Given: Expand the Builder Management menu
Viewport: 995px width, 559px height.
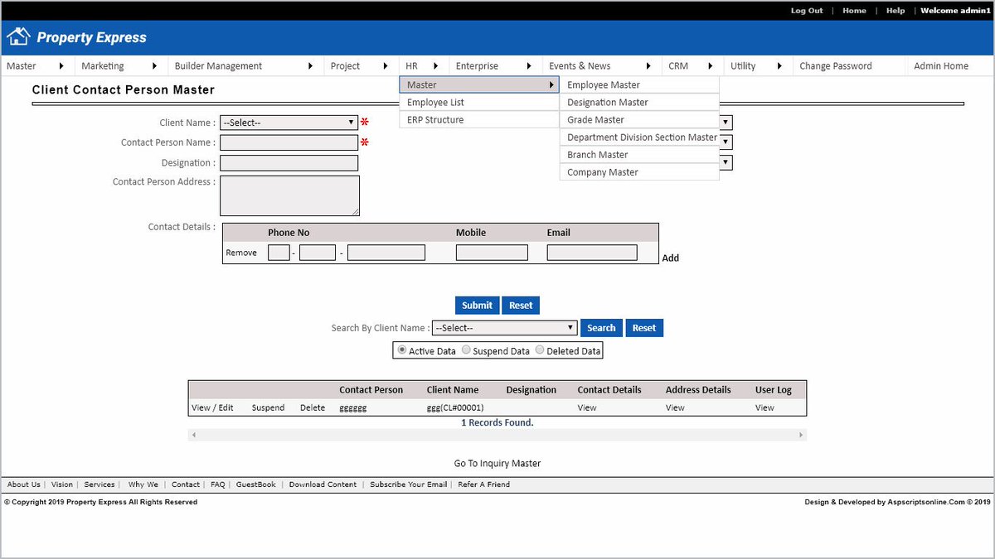Looking at the screenshot, I should point(245,65).
